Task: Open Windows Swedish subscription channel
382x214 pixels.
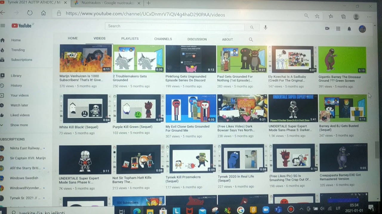Action: tap(24, 178)
